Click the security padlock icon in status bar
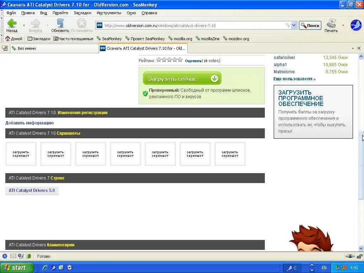This screenshot has width=364, height=273. coord(360,256)
